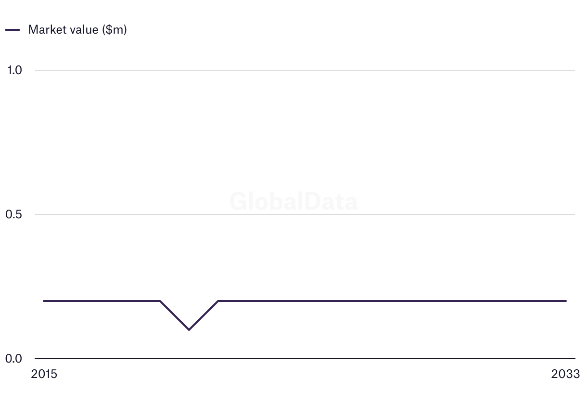Click the Market value legend line swatch
This screenshot has width=587, height=402.
pyautogui.click(x=13, y=30)
